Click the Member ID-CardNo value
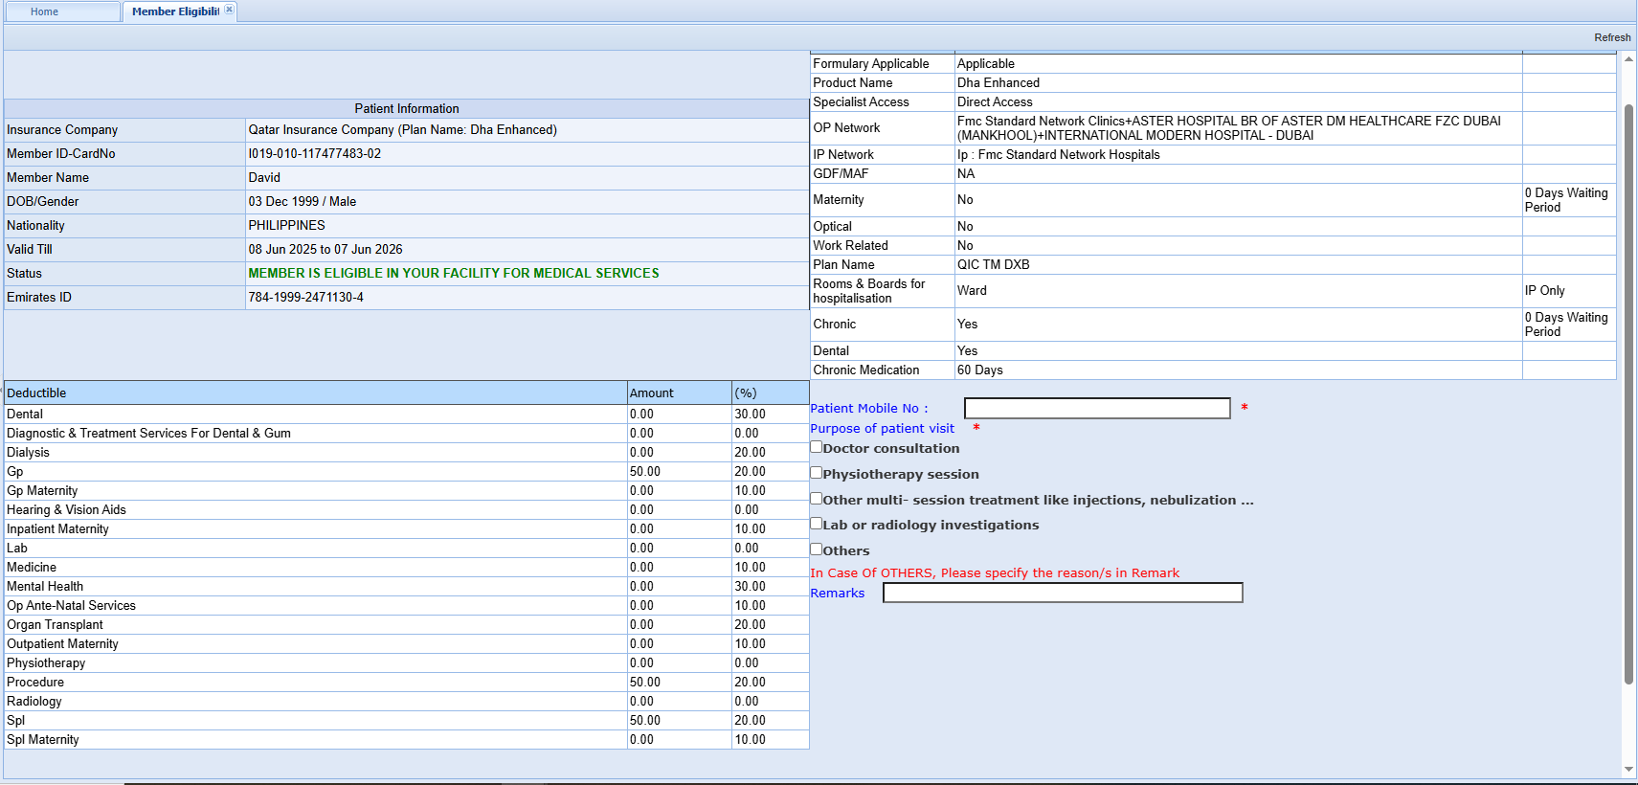1638x785 pixels. pos(315,154)
